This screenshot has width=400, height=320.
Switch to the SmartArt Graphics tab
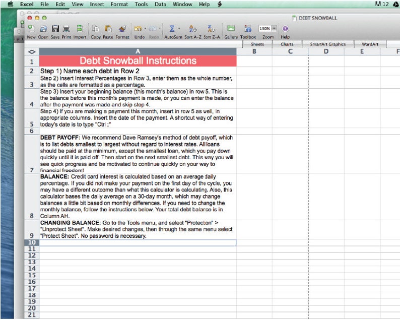(328, 44)
